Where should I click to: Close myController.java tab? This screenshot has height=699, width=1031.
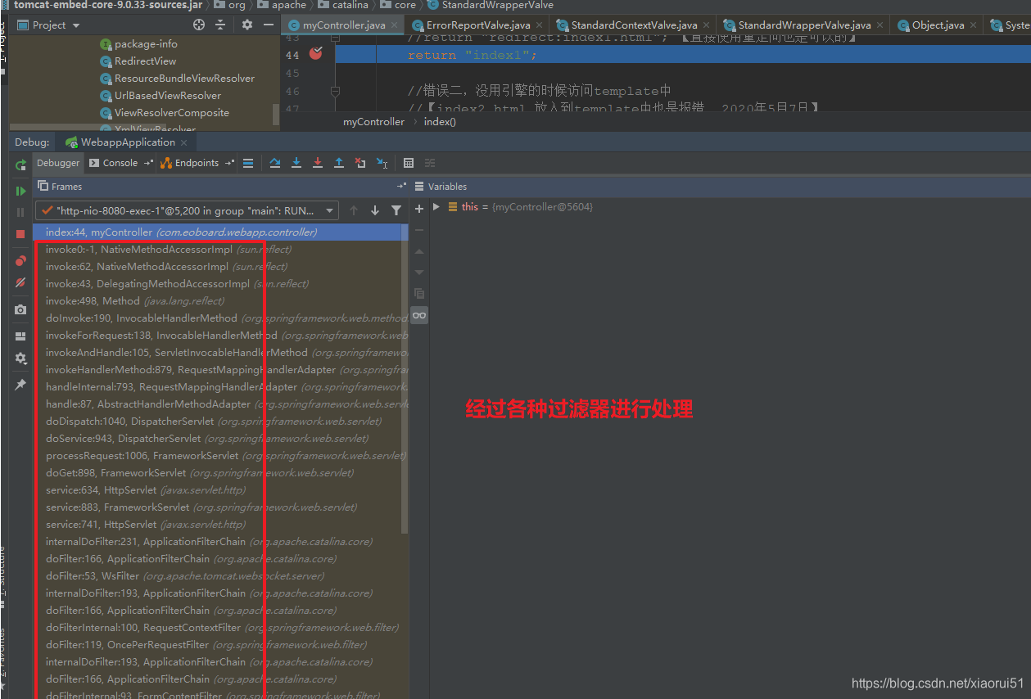(x=395, y=25)
